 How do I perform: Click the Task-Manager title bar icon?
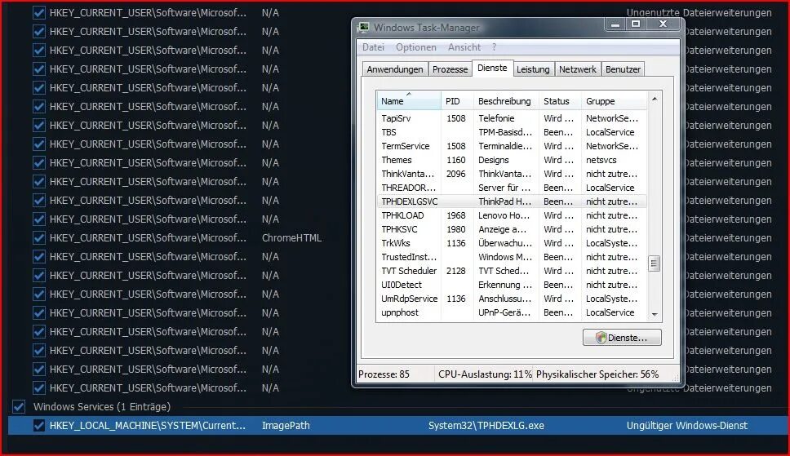click(362, 27)
